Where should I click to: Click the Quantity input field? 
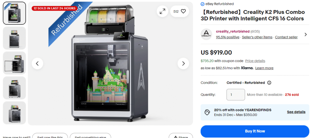pos(236,95)
